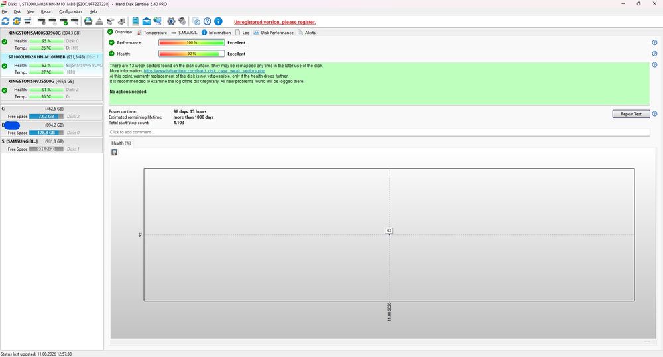This screenshot has width=663, height=357.
Task: Switch to the Temperature tab
Action: coord(152,32)
